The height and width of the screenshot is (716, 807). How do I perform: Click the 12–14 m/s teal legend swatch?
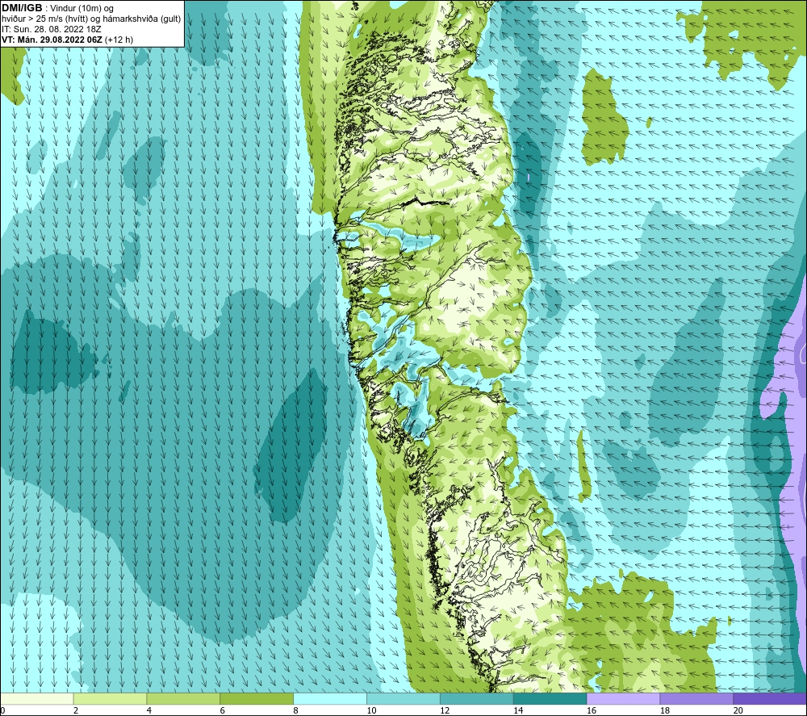pos(477,698)
